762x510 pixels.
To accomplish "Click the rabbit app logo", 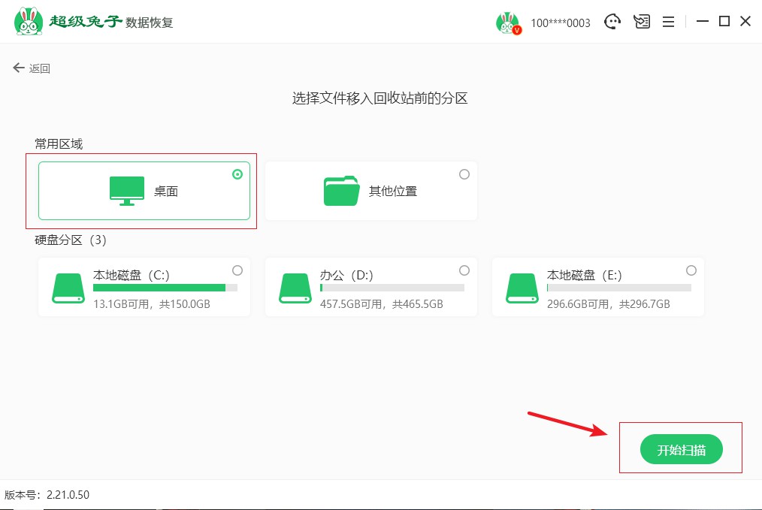I will pos(28,22).
